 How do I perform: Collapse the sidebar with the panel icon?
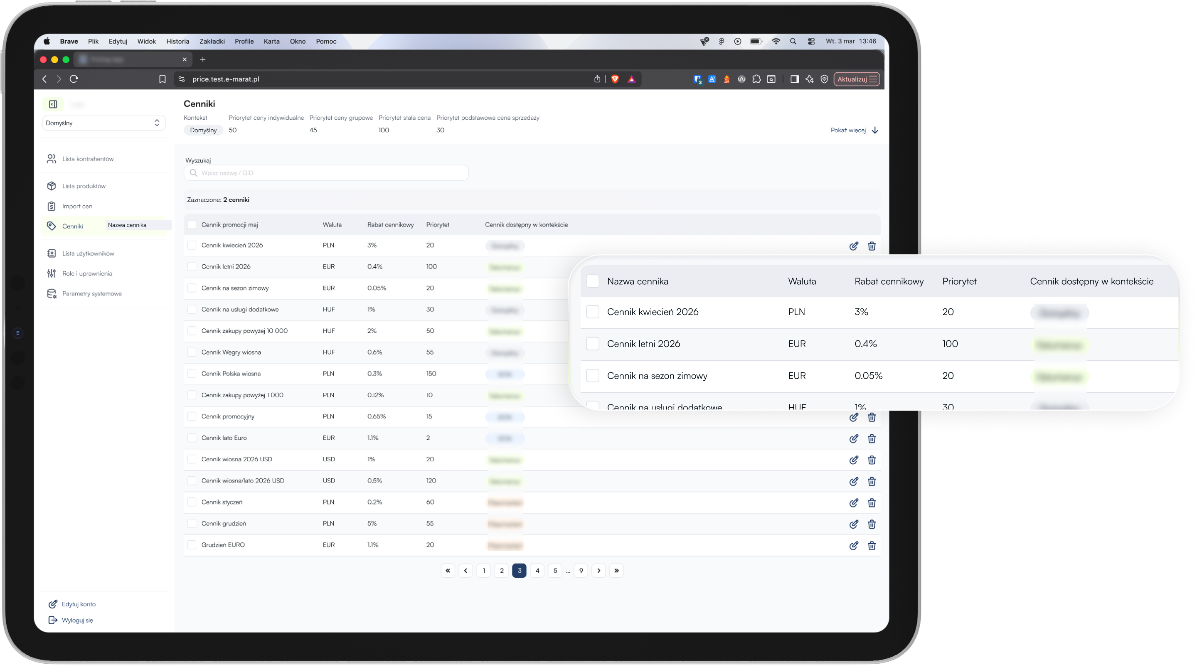pos(53,104)
